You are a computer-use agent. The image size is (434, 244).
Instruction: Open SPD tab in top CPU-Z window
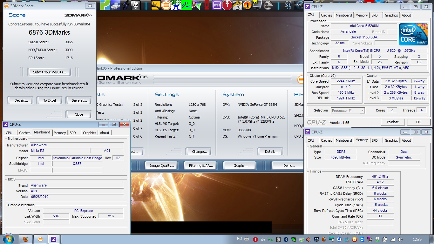point(375,15)
